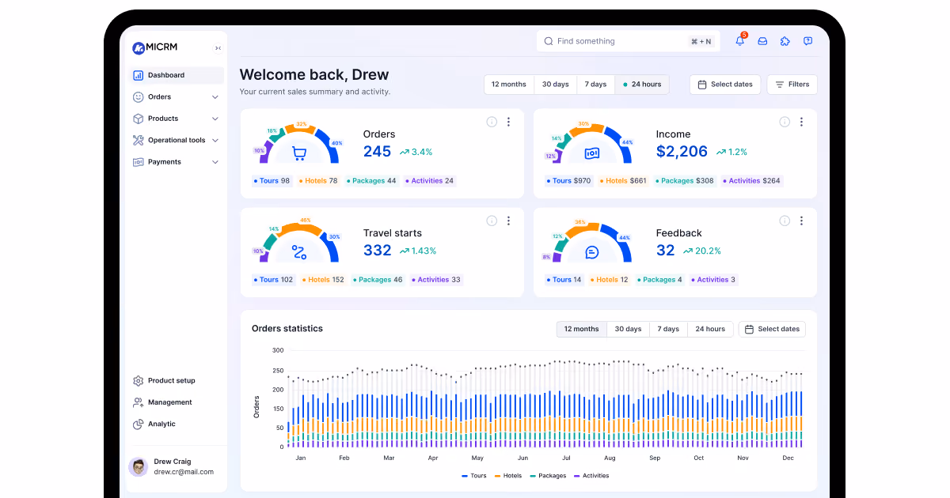950x498 pixels.
Task: Open the puzzle-piece integrations icon
Action: tap(785, 41)
